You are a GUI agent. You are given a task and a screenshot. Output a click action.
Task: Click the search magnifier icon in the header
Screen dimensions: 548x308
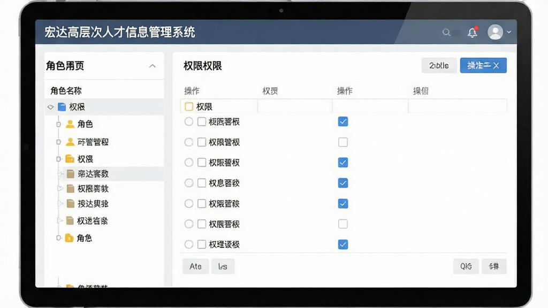(446, 33)
